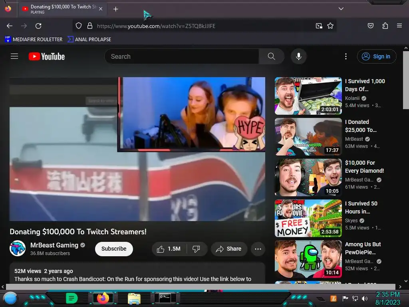This screenshot has width=409, height=307.
Task: Click the vertical page scrollbar thumb
Action: tap(406, 80)
